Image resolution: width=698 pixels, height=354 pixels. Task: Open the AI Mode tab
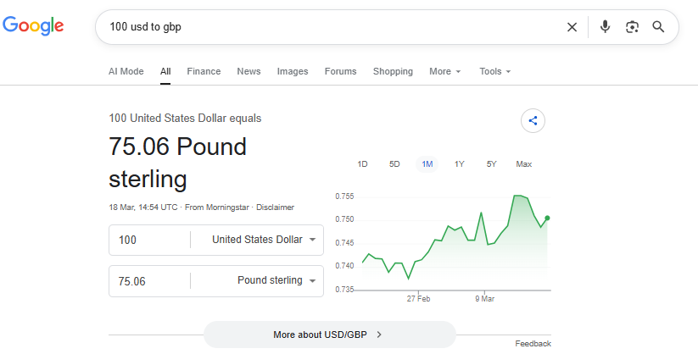pyautogui.click(x=126, y=72)
